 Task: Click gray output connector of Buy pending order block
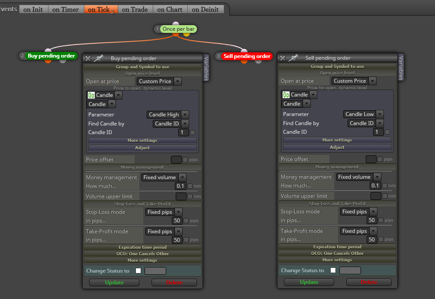(63, 61)
